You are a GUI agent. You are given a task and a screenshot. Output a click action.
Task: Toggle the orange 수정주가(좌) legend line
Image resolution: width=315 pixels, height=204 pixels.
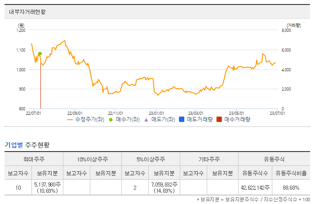70,120
